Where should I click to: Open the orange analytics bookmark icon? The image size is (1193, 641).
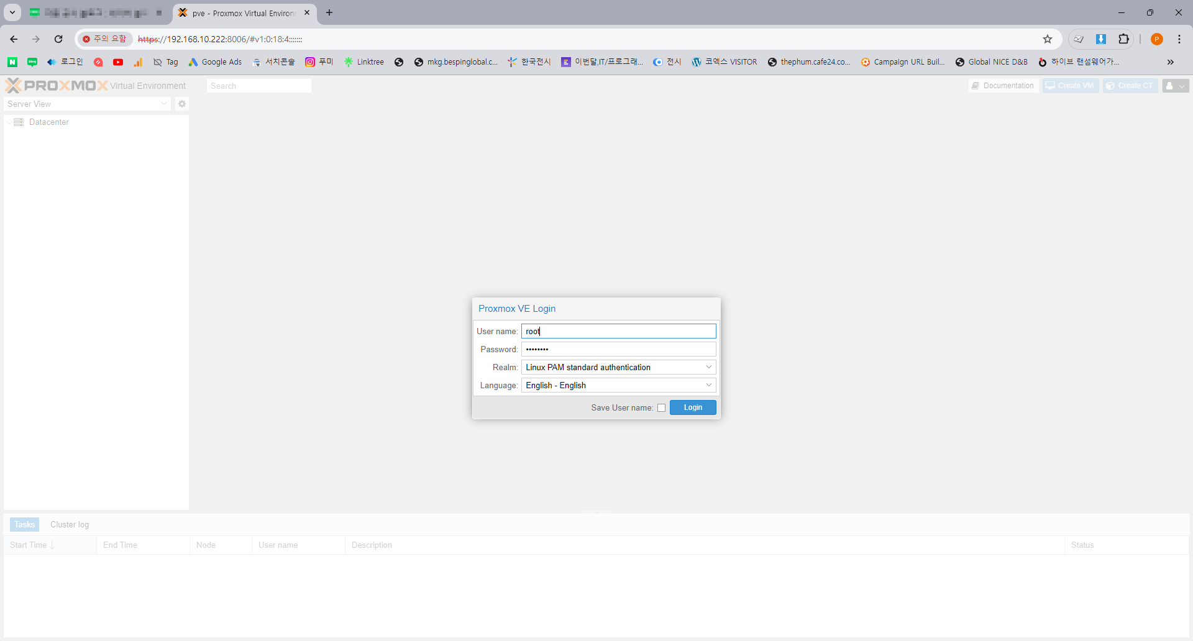point(138,62)
